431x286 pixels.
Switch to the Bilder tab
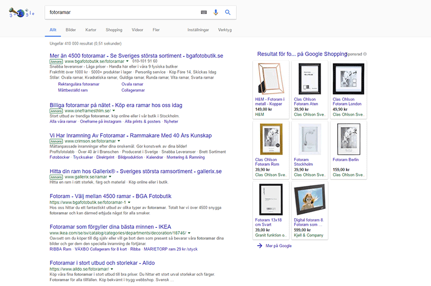pyautogui.click(x=71, y=30)
